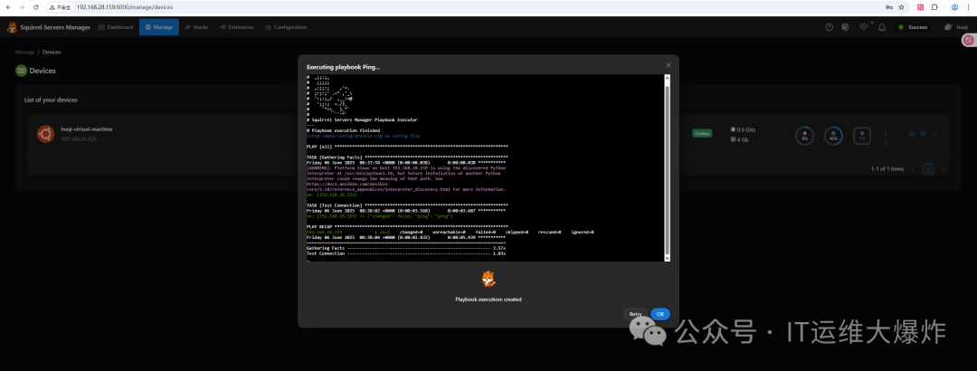Click the second blue action icon in the device row

click(x=923, y=133)
